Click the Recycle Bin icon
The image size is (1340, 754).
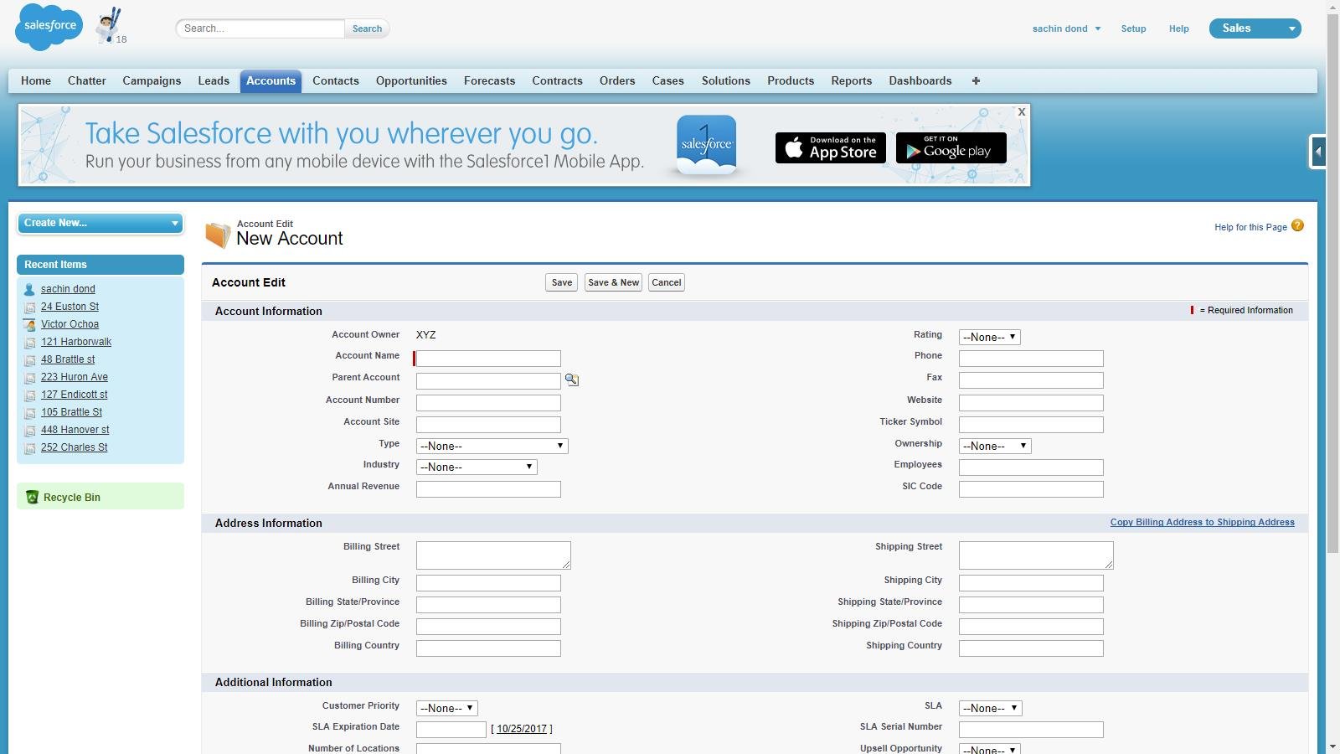(32, 497)
